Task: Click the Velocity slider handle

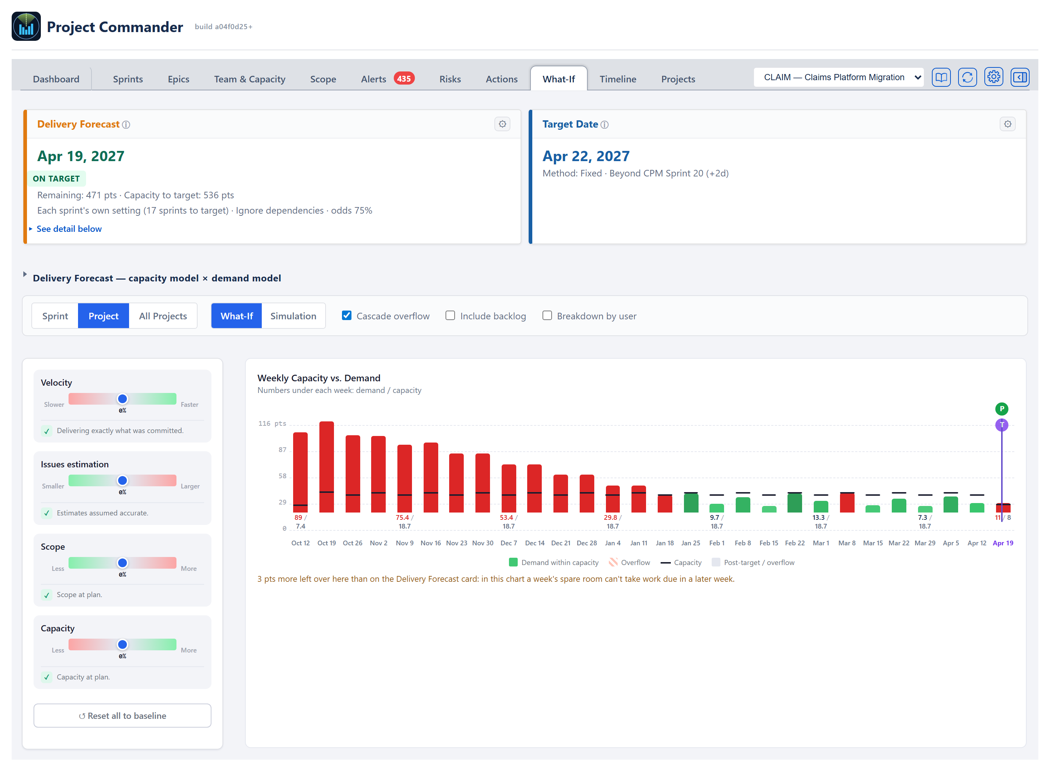Action: click(x=122, y=399)
